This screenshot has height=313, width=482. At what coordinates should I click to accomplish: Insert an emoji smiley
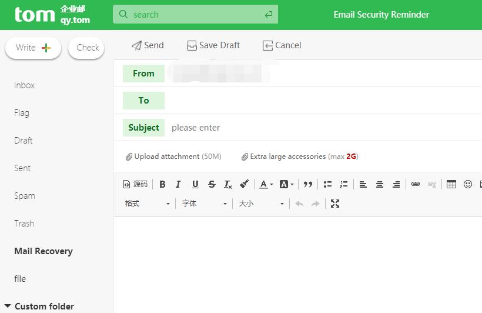click(468, 184)
